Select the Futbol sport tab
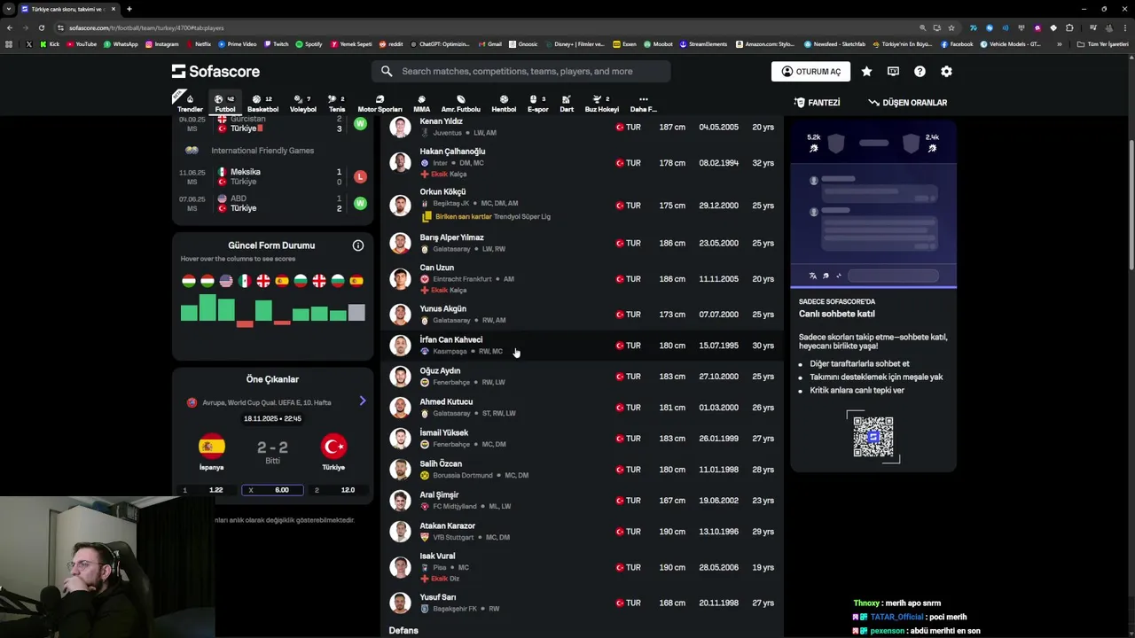This screenshot has height=638, width=1135. click(225, 104)
